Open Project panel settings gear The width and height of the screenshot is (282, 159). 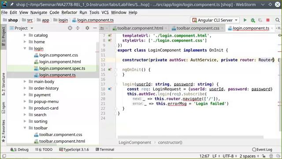point(87,28)
